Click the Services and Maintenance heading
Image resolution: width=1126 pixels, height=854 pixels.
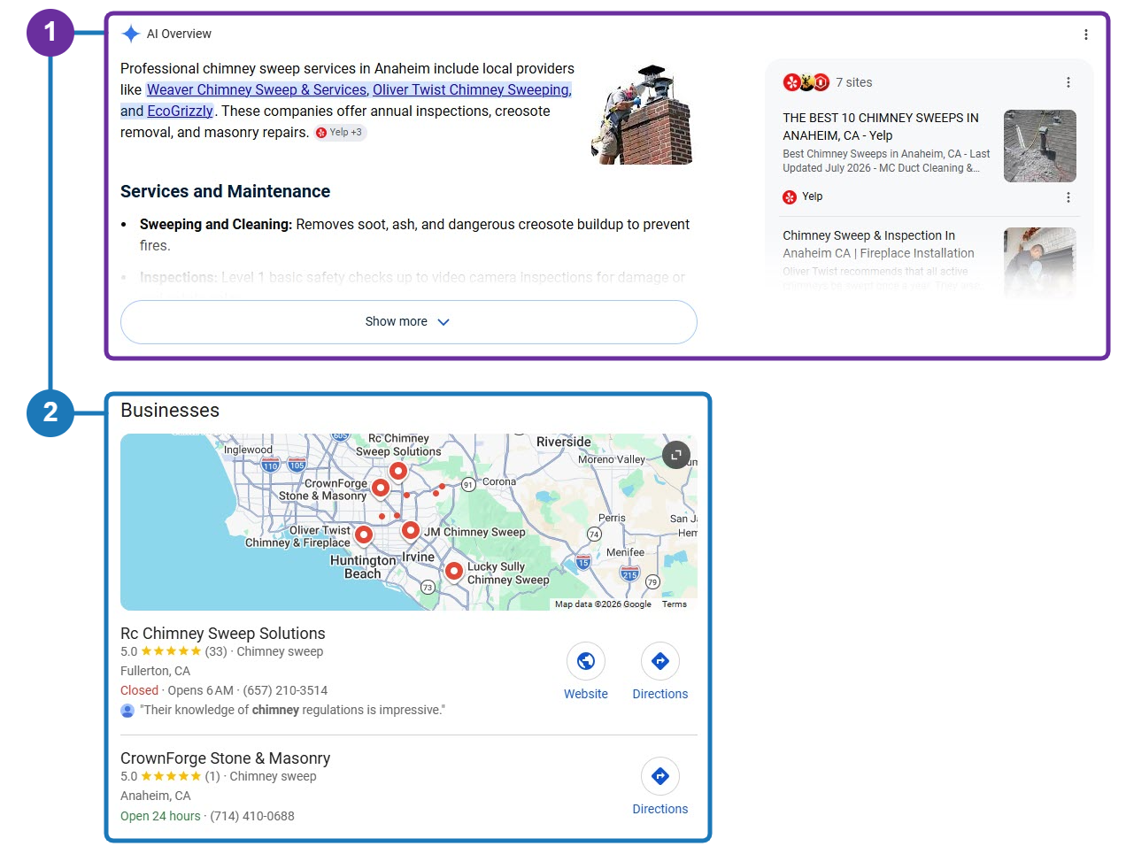[225, 192]
